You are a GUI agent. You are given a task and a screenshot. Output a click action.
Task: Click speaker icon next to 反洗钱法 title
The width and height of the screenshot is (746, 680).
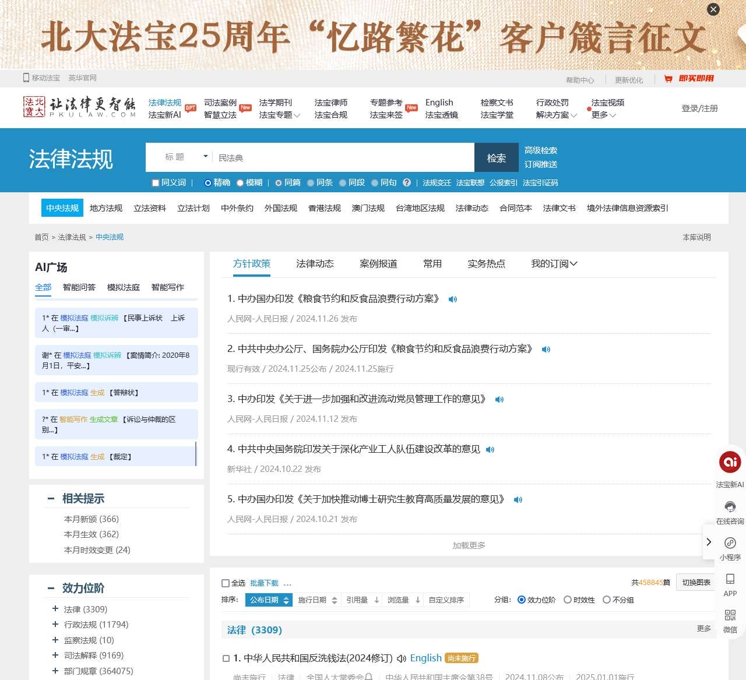[402, 658]
